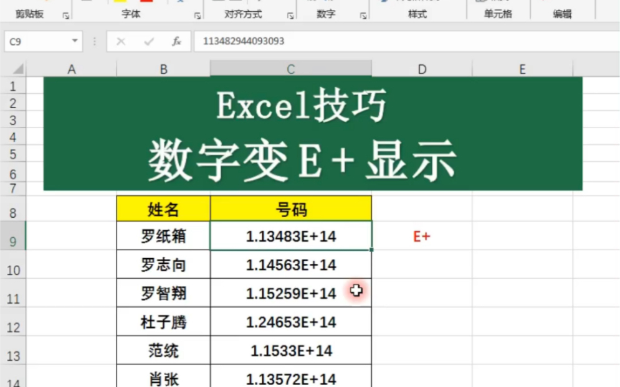Select row 1 header

(12, 86)
